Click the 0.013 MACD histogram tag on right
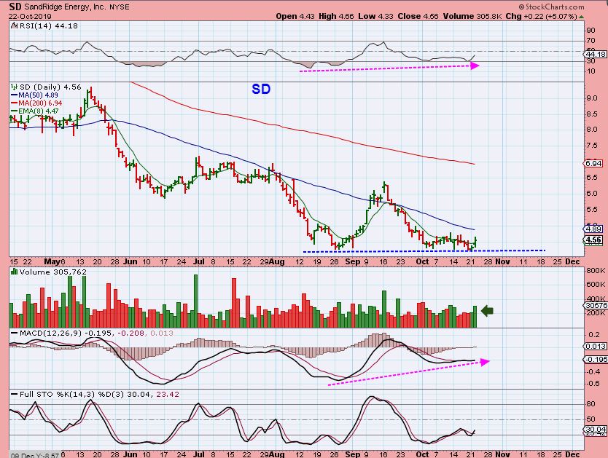This screenshot has height=458, width=608. [596, 346]
